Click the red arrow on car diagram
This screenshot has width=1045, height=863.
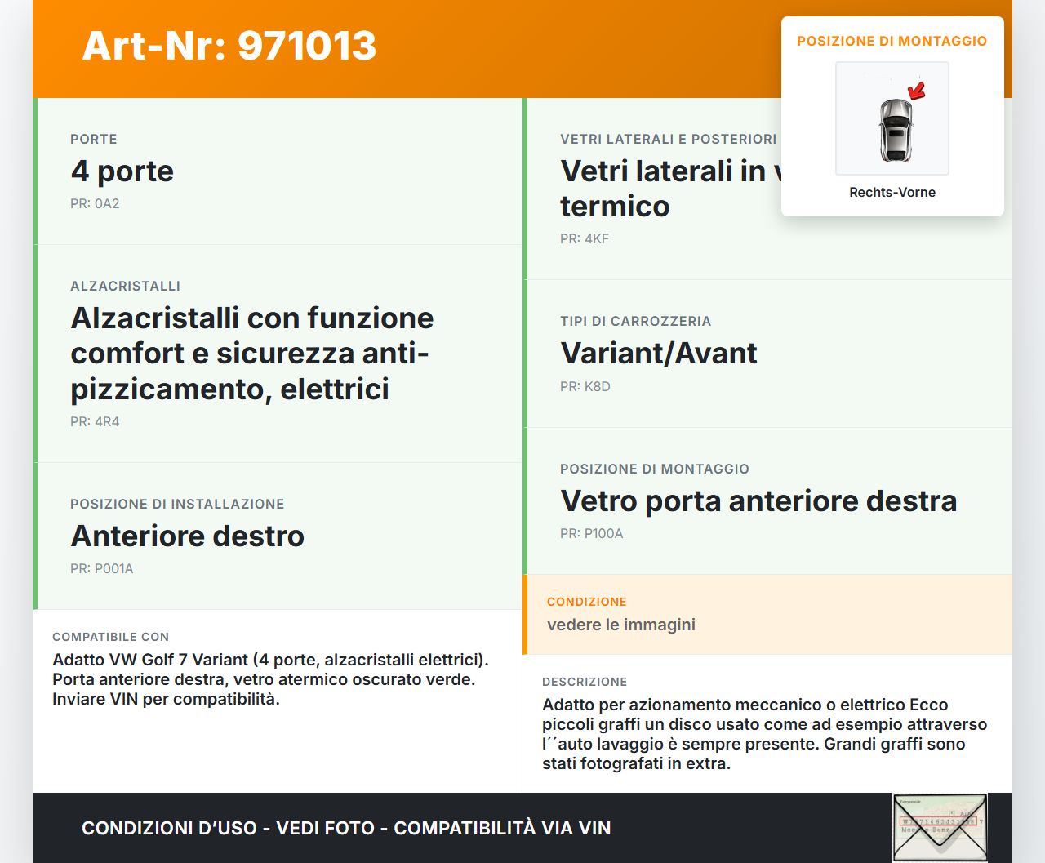pos(918,90)
